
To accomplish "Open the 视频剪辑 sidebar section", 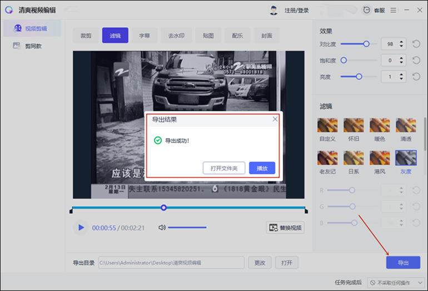I will (x=32, y=28).
